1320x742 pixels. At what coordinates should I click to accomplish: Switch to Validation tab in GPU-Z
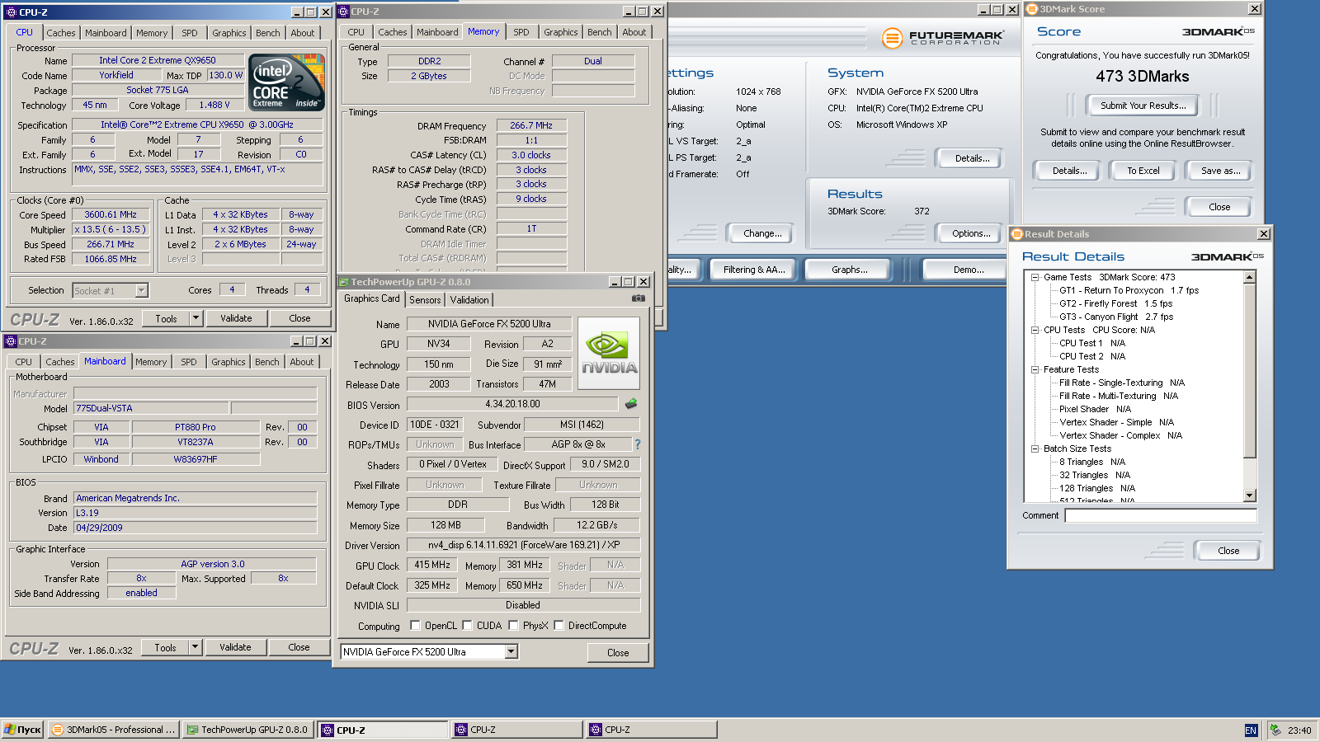tap(469, 300)
